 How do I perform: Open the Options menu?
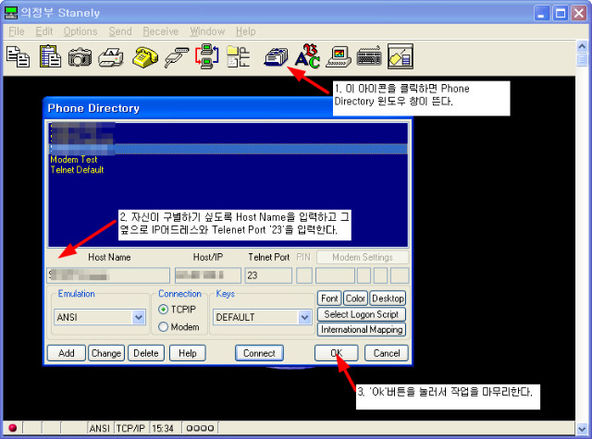coord(80,31)
